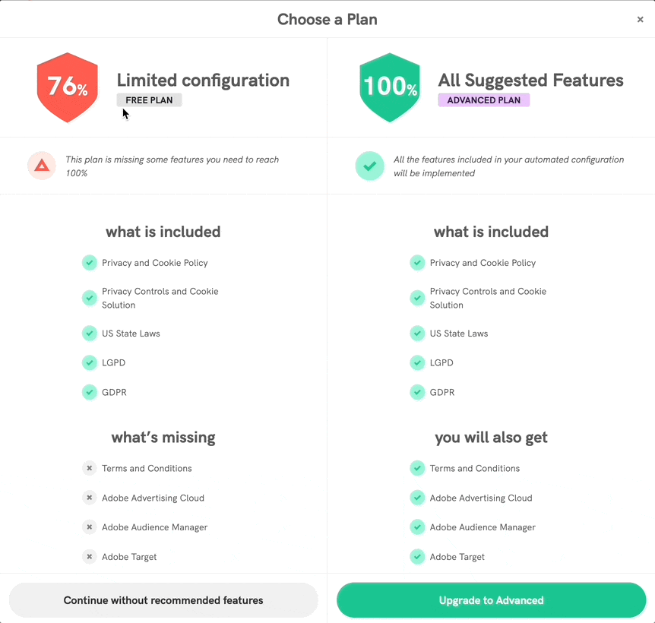The width and height of the screenshot is (655, 623).
Task: Click advanced plan's Terms and Conditions checkmark
Action: [417, 468]
